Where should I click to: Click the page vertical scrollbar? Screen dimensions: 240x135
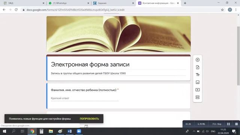[x=238, y=56]
